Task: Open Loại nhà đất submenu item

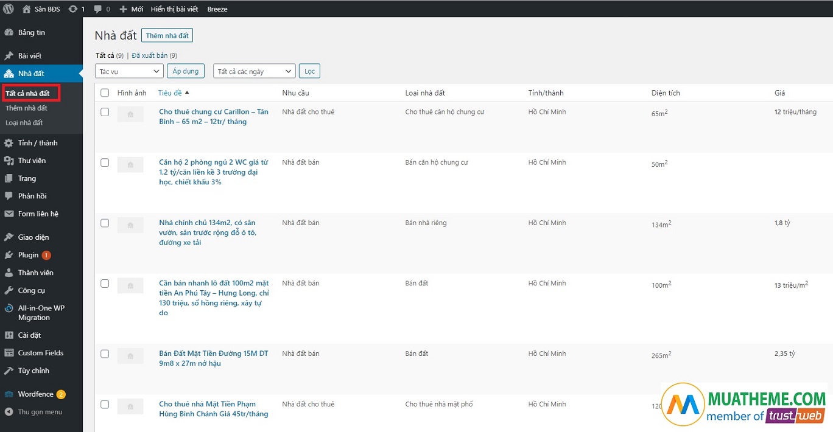Action: [24, 123]
